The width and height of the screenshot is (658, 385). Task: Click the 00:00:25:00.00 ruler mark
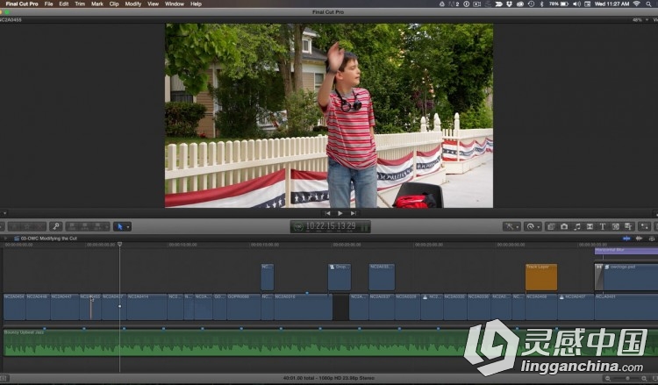(x=429, y=245)
